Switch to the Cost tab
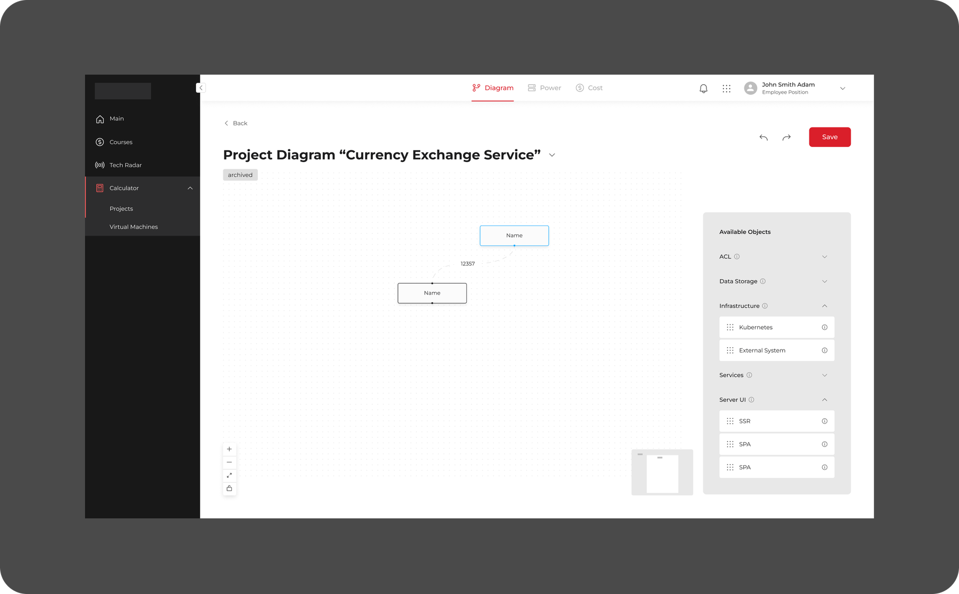The image size is (959, 594). [589, 88]
